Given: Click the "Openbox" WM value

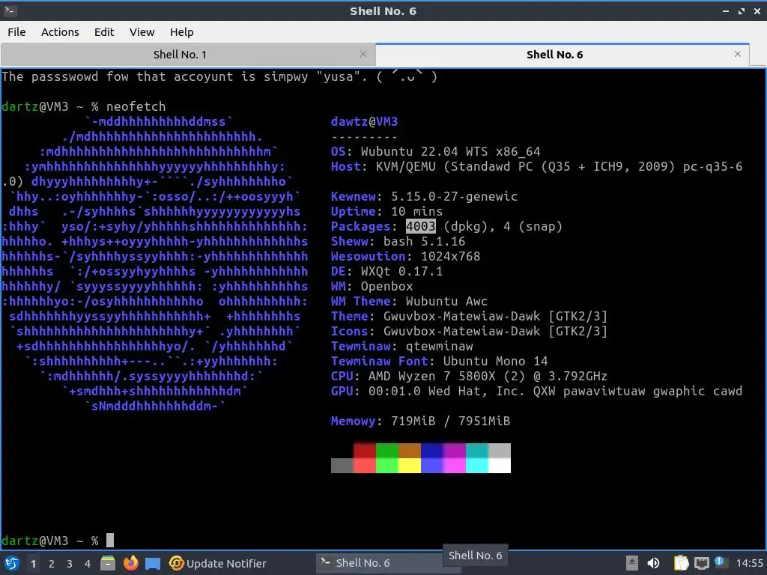Looking at the screenshot, I should pos(387,287).
